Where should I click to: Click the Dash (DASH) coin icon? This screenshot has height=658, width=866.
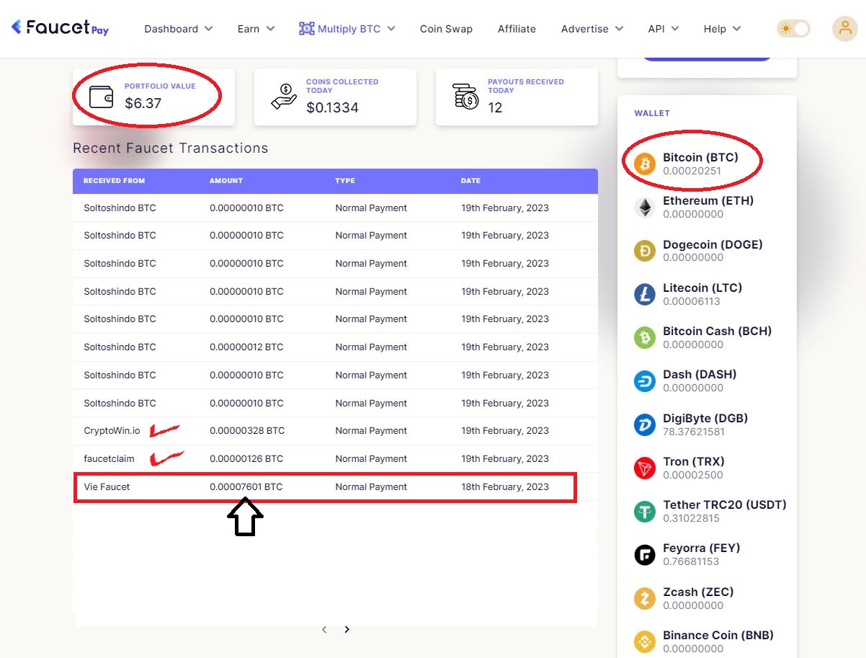click(645, 381)
